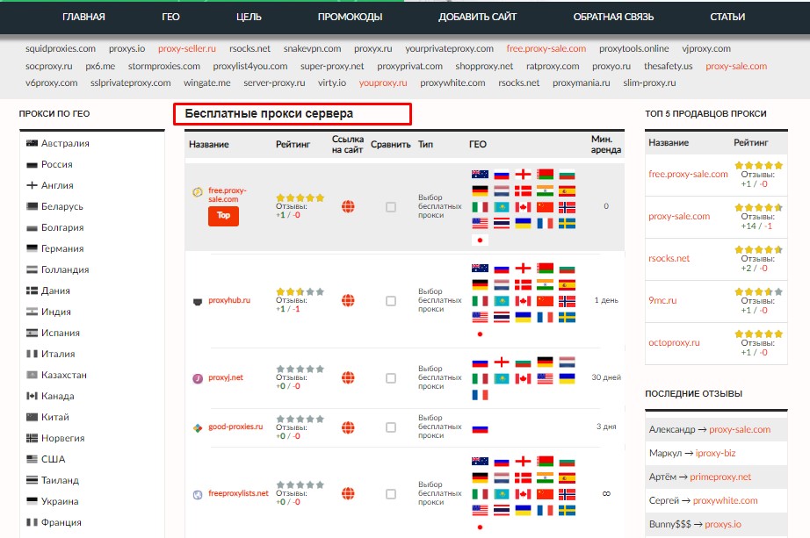
Task: Open the proxyhub.ru link in the table
Action: tap(229, 300)
